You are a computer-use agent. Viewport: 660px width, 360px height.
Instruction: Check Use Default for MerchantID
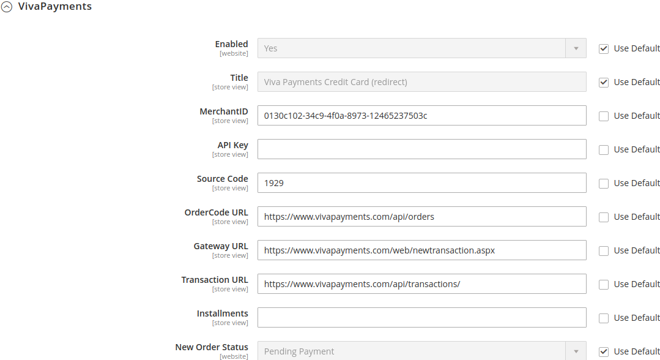click(604, 116)
